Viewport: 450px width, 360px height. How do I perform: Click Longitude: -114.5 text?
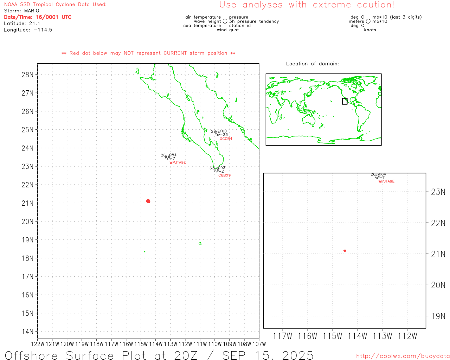28,30
